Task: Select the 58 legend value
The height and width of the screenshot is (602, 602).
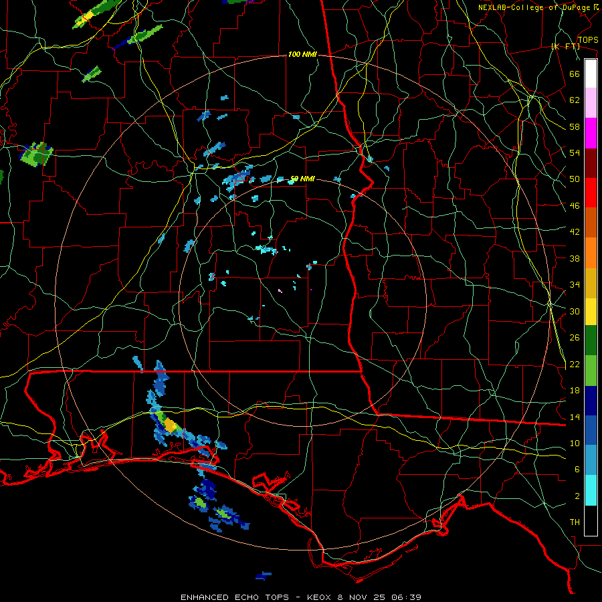Action: pos(575,126)
